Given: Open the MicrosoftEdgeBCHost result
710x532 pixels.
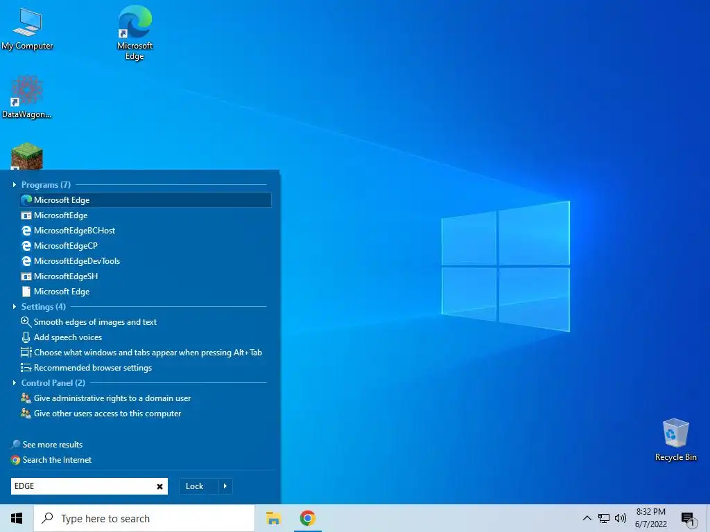Looking at the screenshot, I should pyautogui.click(x=146, y=231).
